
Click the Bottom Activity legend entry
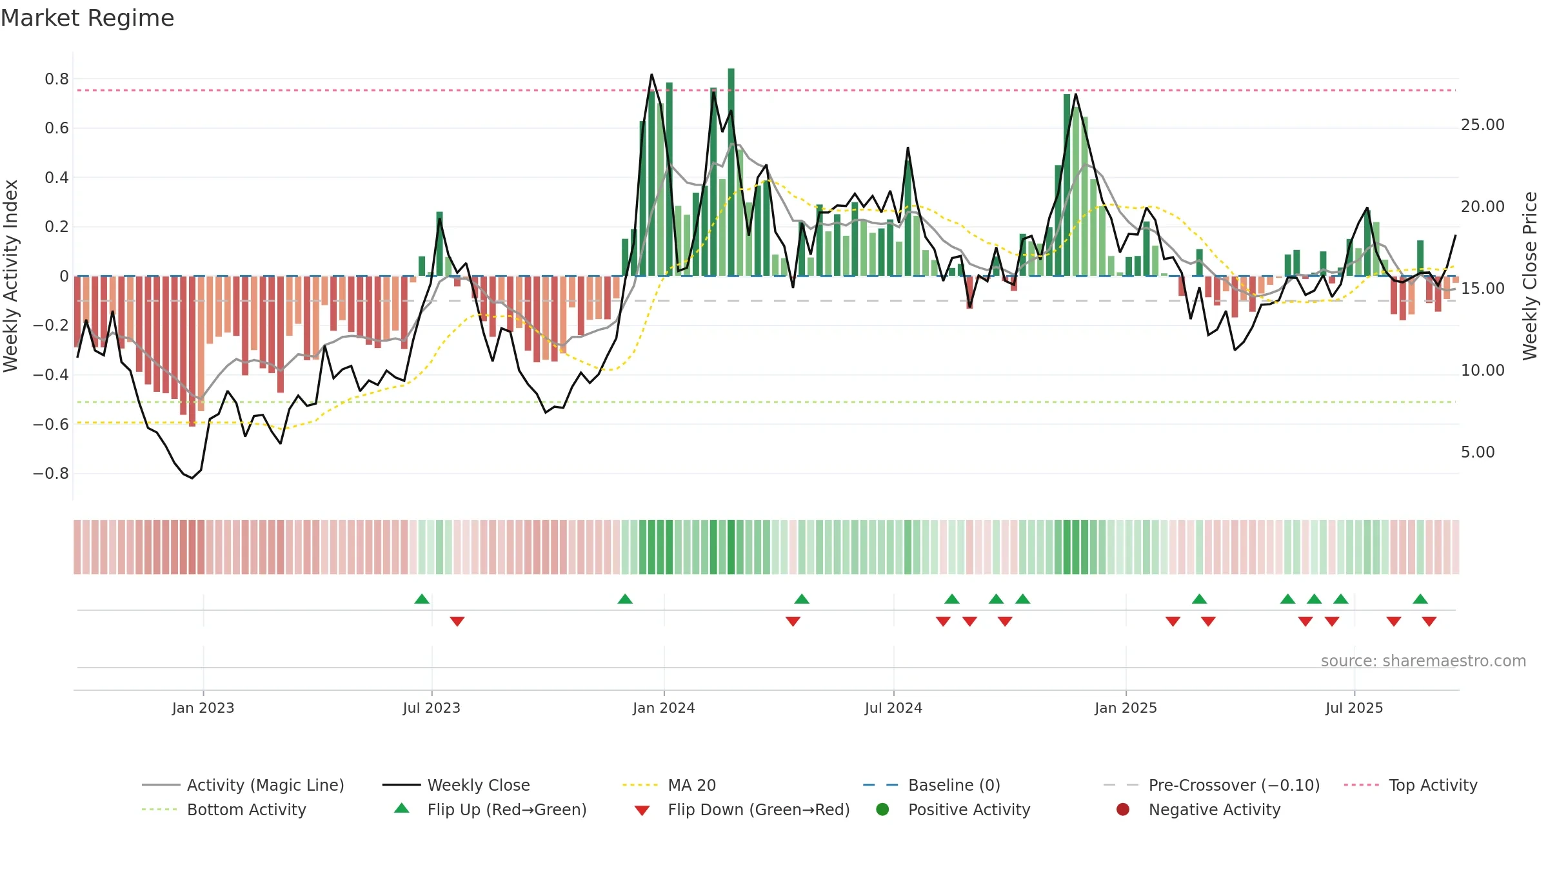[x=224, y=809]
